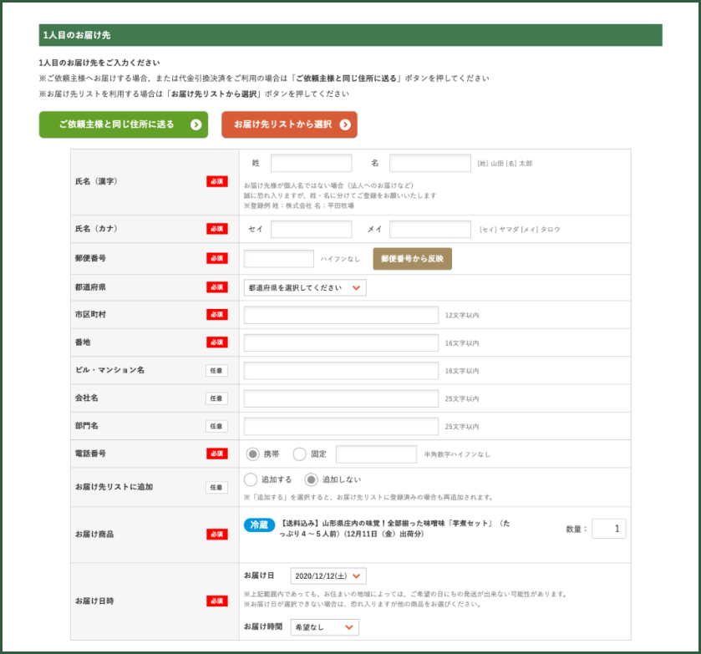Send to same address as requester (ご依頼主様と同じ住所に送る)
Viewport: 701px width, 654px height.
point(124,124)
